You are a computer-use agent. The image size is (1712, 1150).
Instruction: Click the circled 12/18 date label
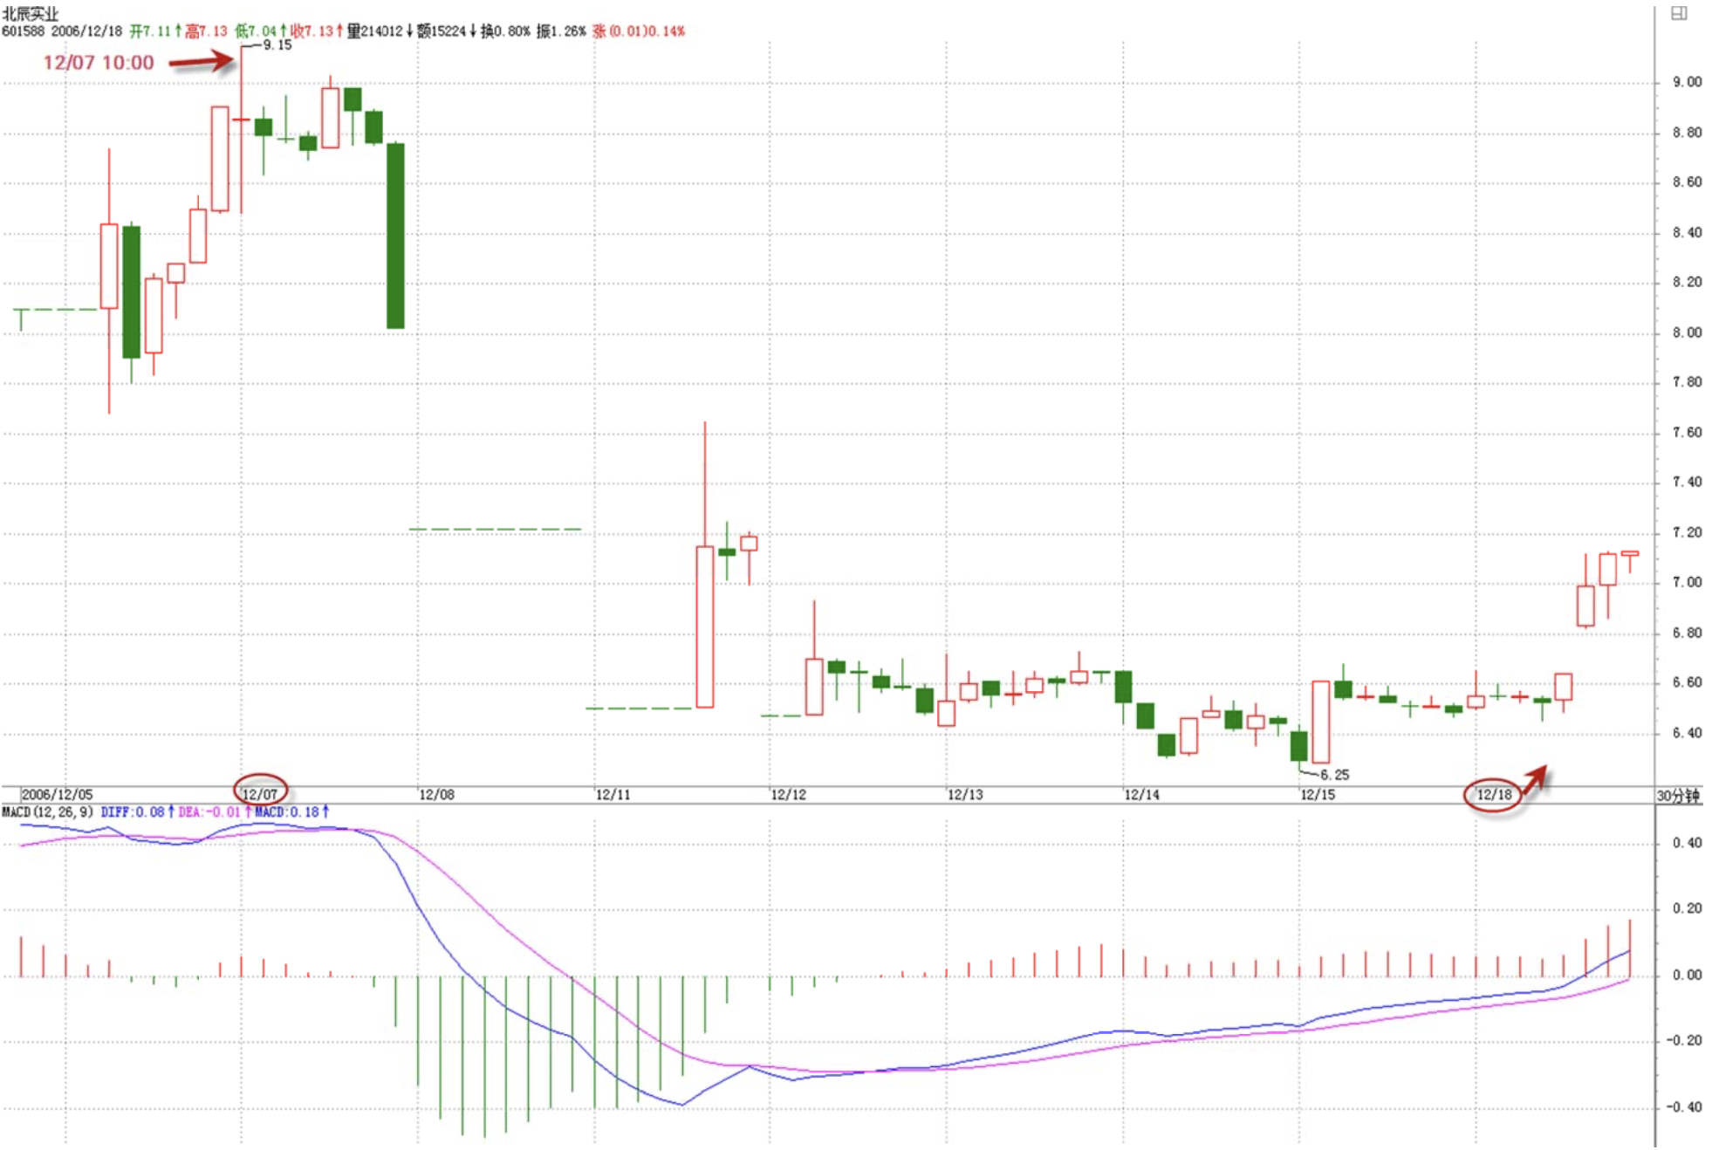pos(1493,794)
